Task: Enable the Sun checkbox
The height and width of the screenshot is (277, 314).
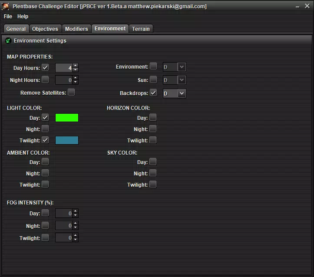Action: click(153, 79)
